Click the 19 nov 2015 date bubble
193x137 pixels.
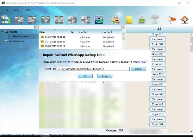point(158,74)
